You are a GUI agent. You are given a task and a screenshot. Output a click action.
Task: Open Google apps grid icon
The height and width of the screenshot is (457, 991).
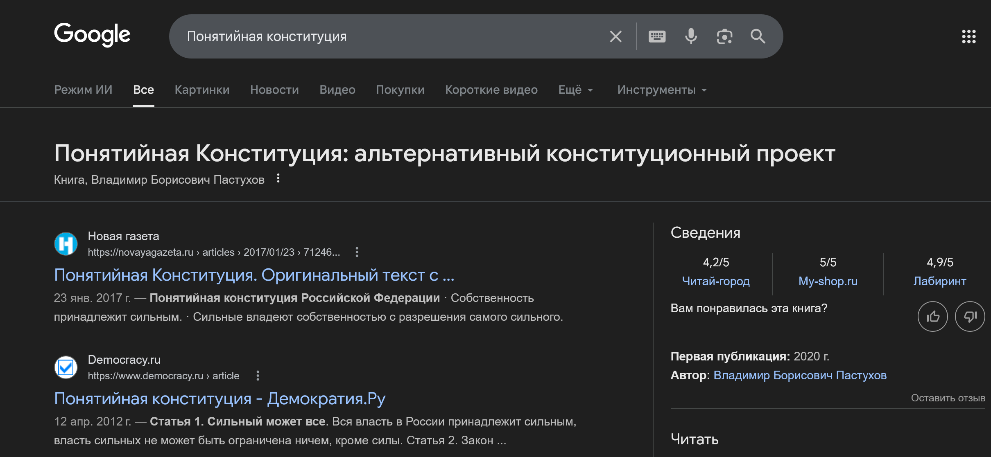[x=968, y=36]
